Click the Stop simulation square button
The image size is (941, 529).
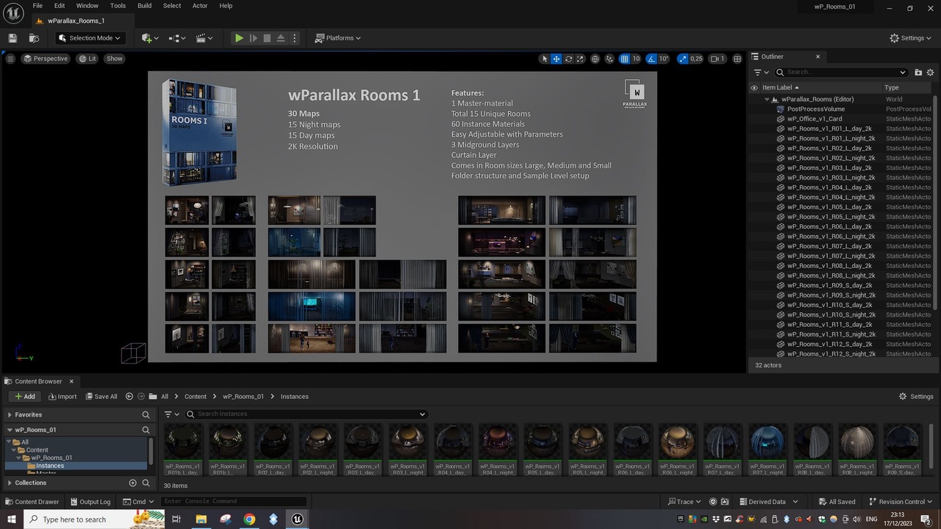pyautogui.click(x=267, y=38)
